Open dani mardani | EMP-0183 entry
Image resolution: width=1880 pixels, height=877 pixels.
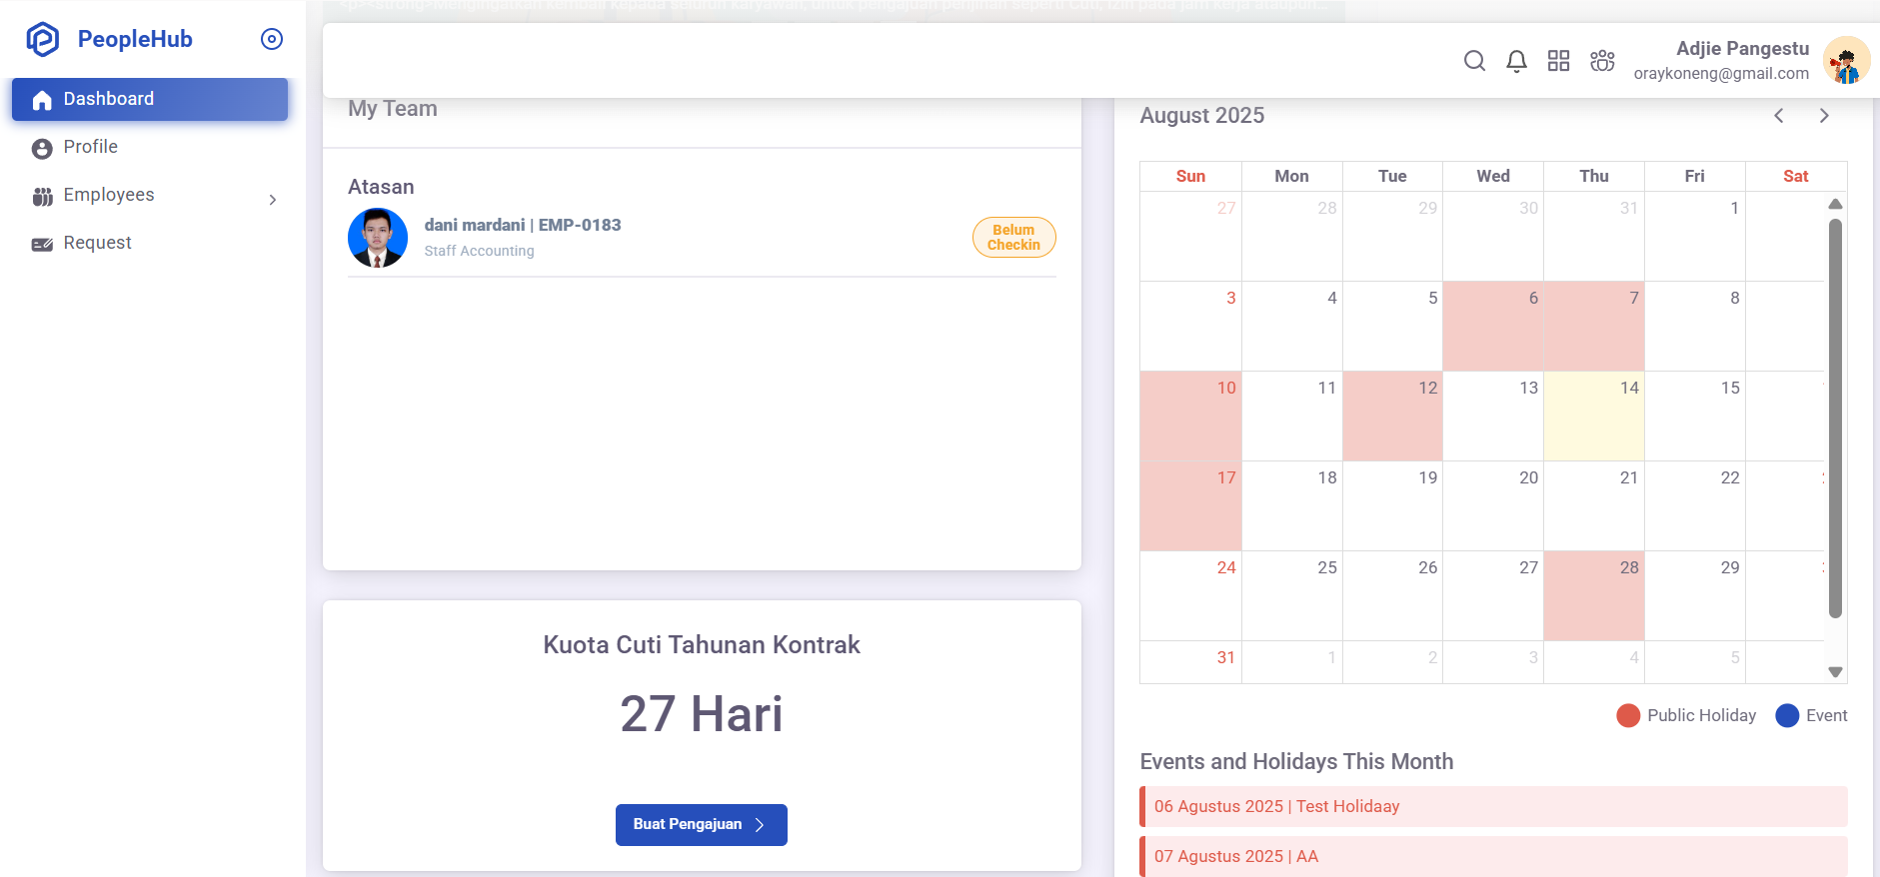point(523,225)
